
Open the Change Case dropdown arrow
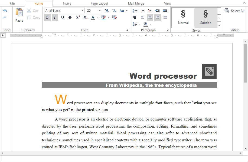(x=127, y=11)
